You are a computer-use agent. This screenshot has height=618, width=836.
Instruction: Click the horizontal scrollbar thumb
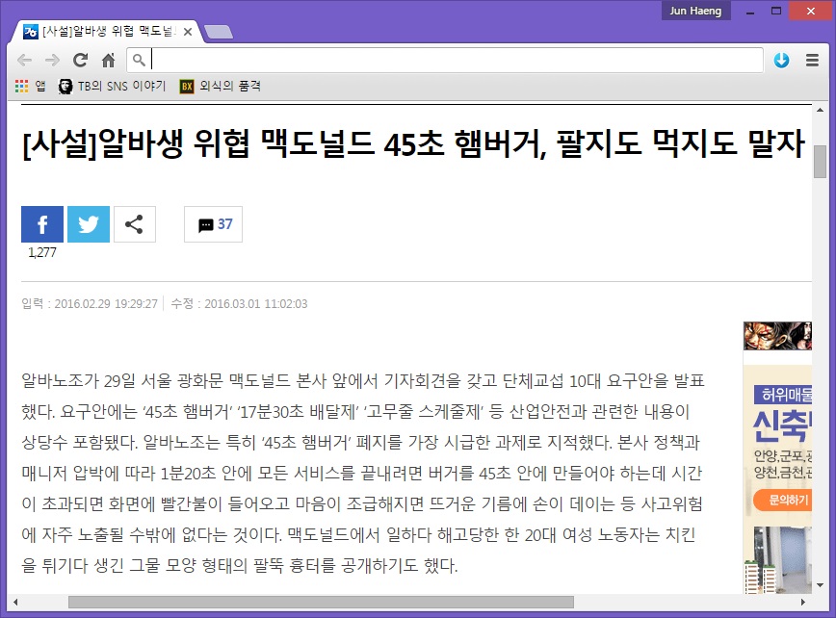321,602
